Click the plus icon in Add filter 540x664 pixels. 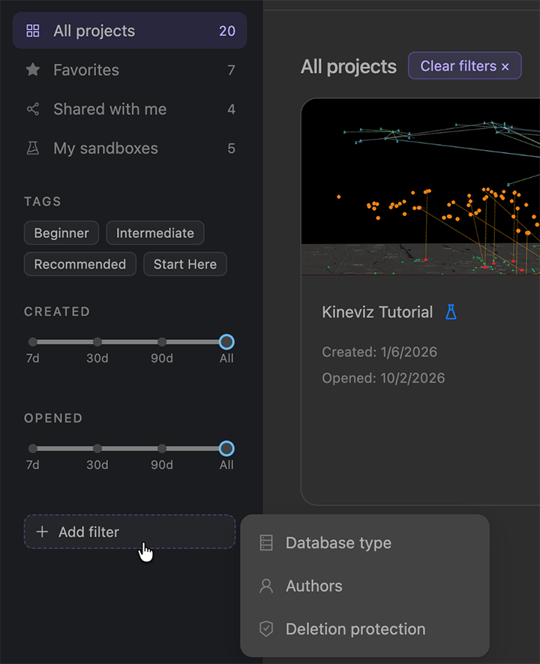42,531
